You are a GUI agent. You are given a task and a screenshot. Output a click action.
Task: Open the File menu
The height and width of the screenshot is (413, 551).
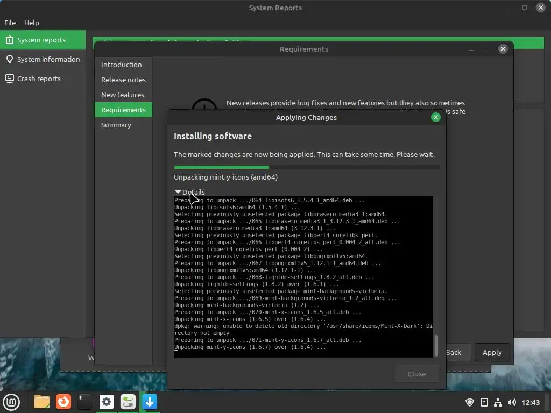click(10, 23)
